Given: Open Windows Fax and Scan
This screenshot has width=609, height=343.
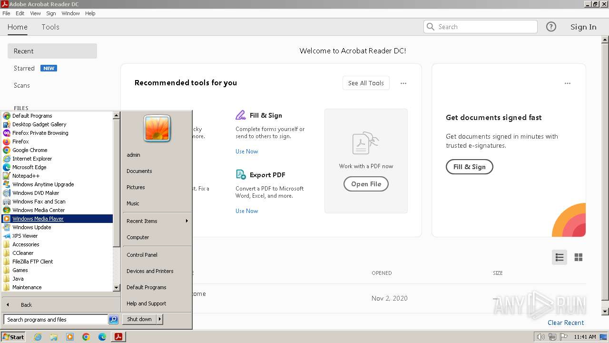Looking at the screenshot, I should click(x=57, y=202).
